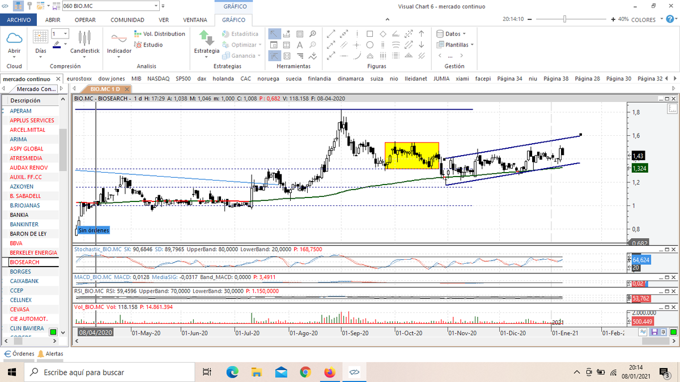Switch to the JUMIA page tab
The height and width of the screenshot is (382, 680).
442,79
